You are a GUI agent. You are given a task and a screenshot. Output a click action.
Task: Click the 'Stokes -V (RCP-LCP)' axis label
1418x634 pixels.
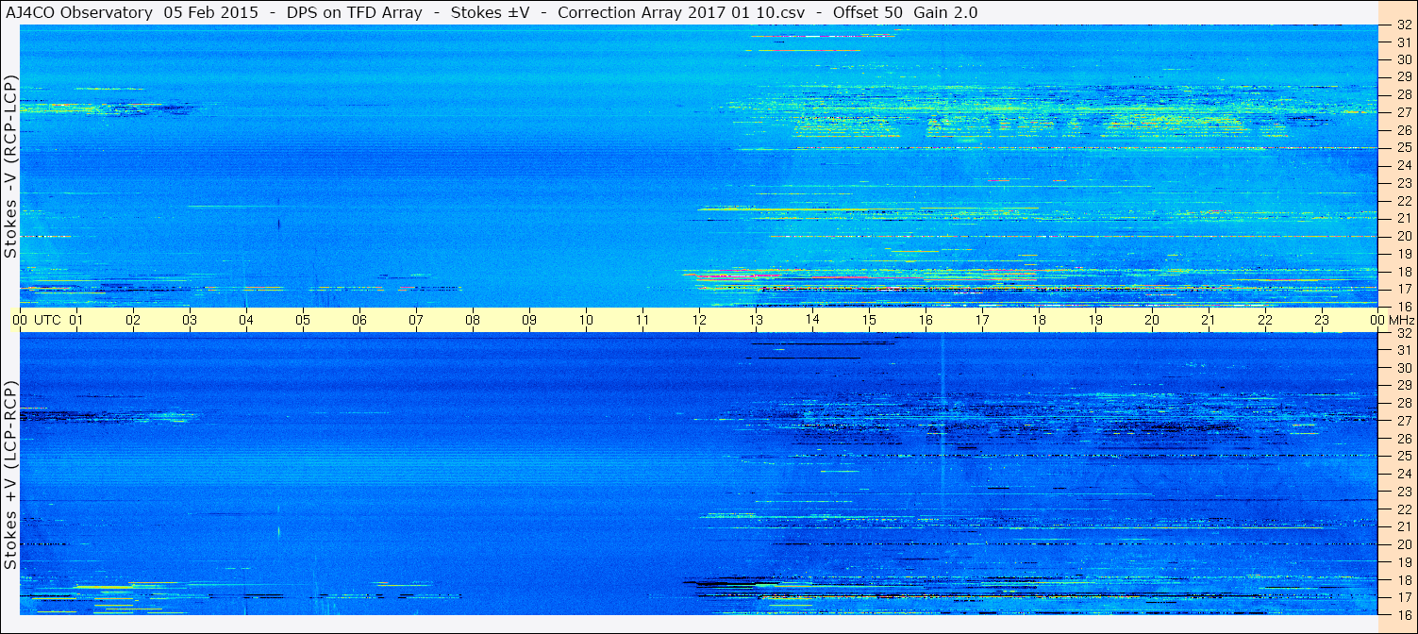click(10, 166)
